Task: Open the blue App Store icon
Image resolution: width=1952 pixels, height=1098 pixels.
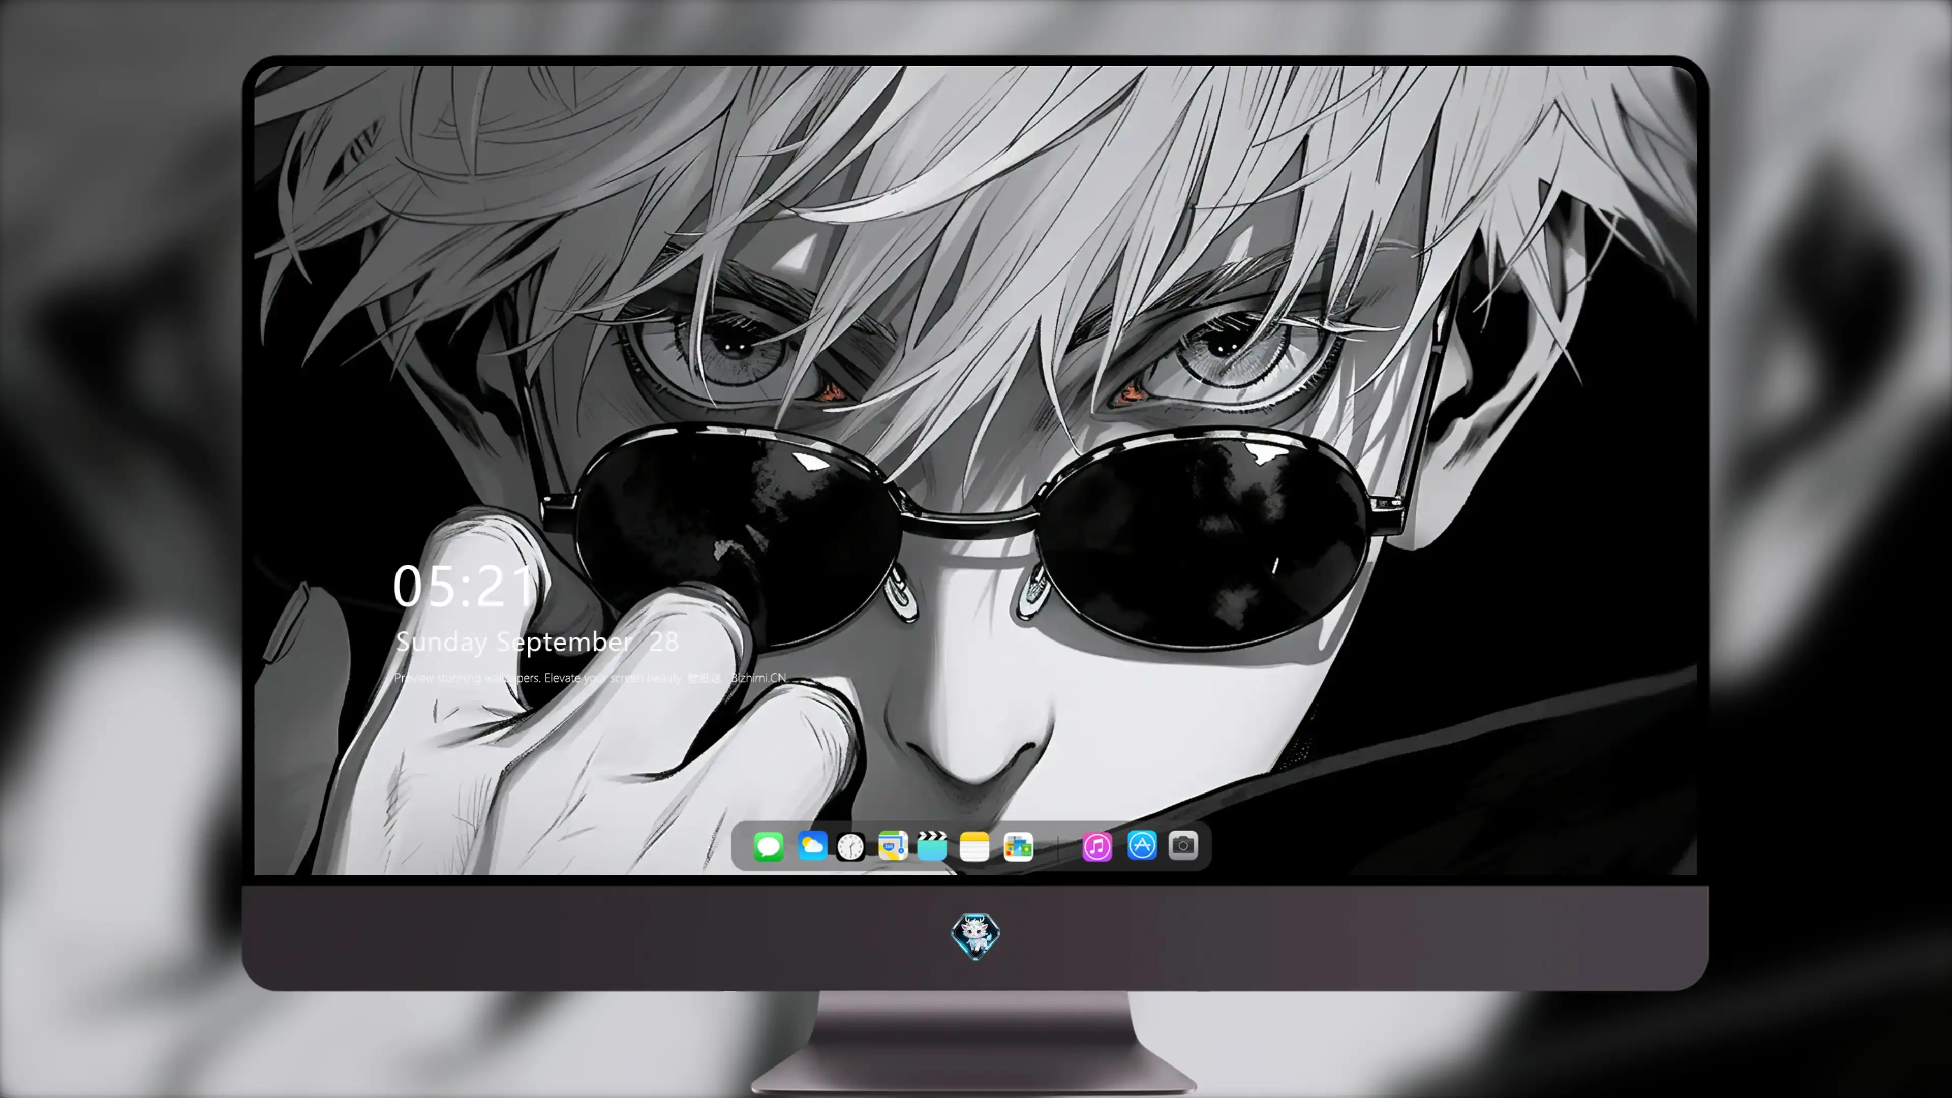Action: 1142,845
